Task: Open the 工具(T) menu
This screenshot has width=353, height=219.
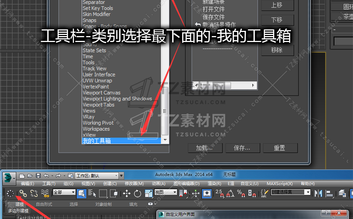Action: coord(49,184)
